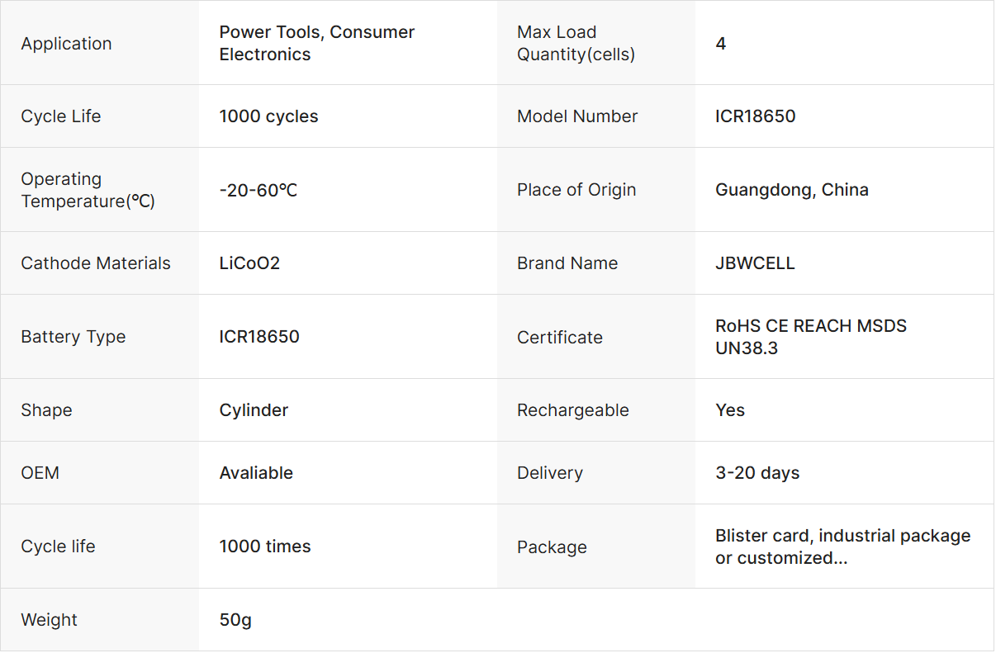The image size is (996, 653).
Task: Select the '1000 times' cycle life value
Action: [265, 547]
